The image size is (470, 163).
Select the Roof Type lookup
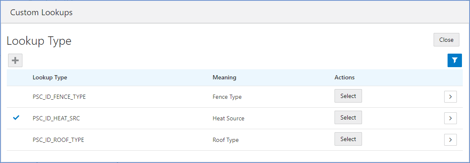pyautogui.click(x=348, y=139)
